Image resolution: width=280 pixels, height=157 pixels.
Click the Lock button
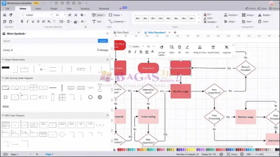tap(264, 22)
